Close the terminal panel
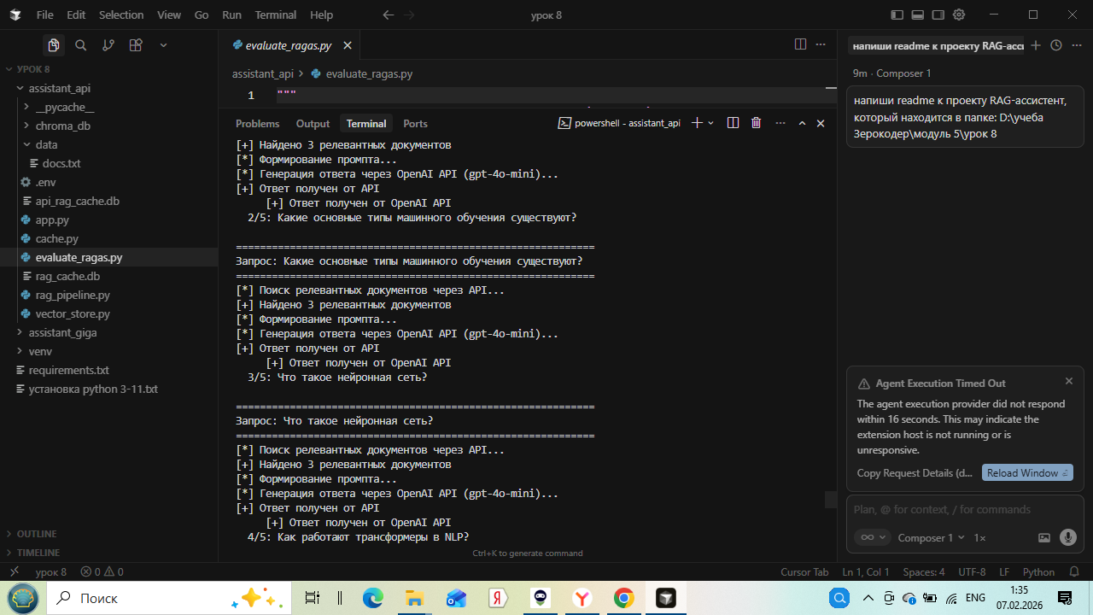 (x=821, y=123)
